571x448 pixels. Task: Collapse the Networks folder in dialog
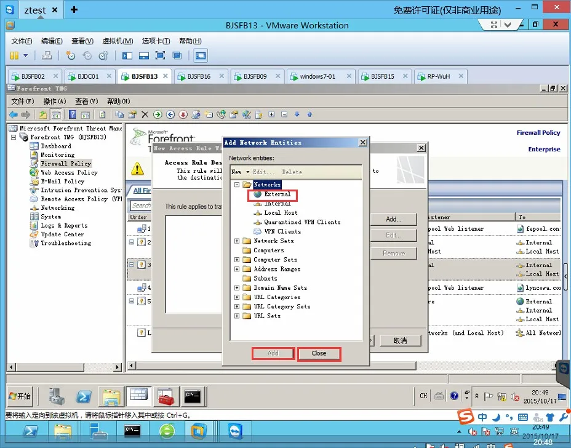click(237, 185)
